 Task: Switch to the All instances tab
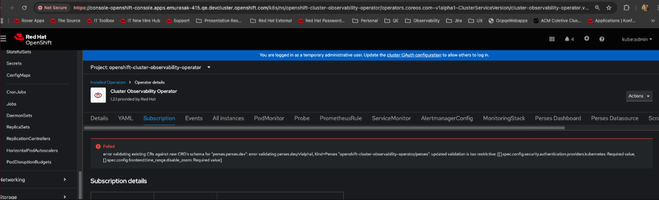(x=228, y=118)
